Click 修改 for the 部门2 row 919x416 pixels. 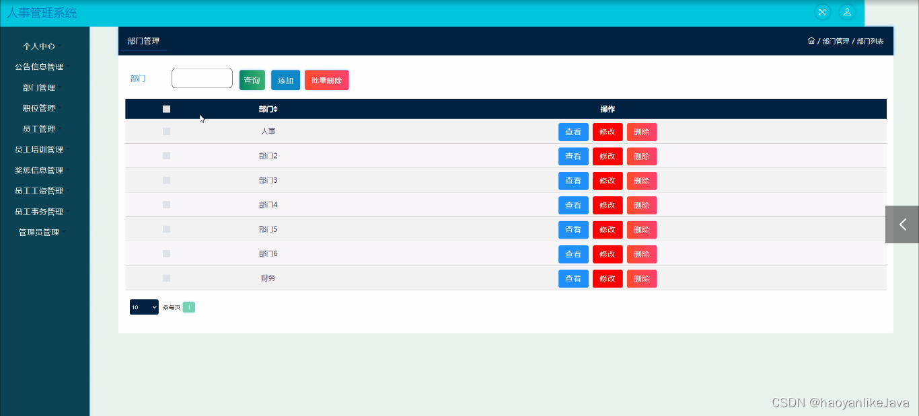coord(608,156)
